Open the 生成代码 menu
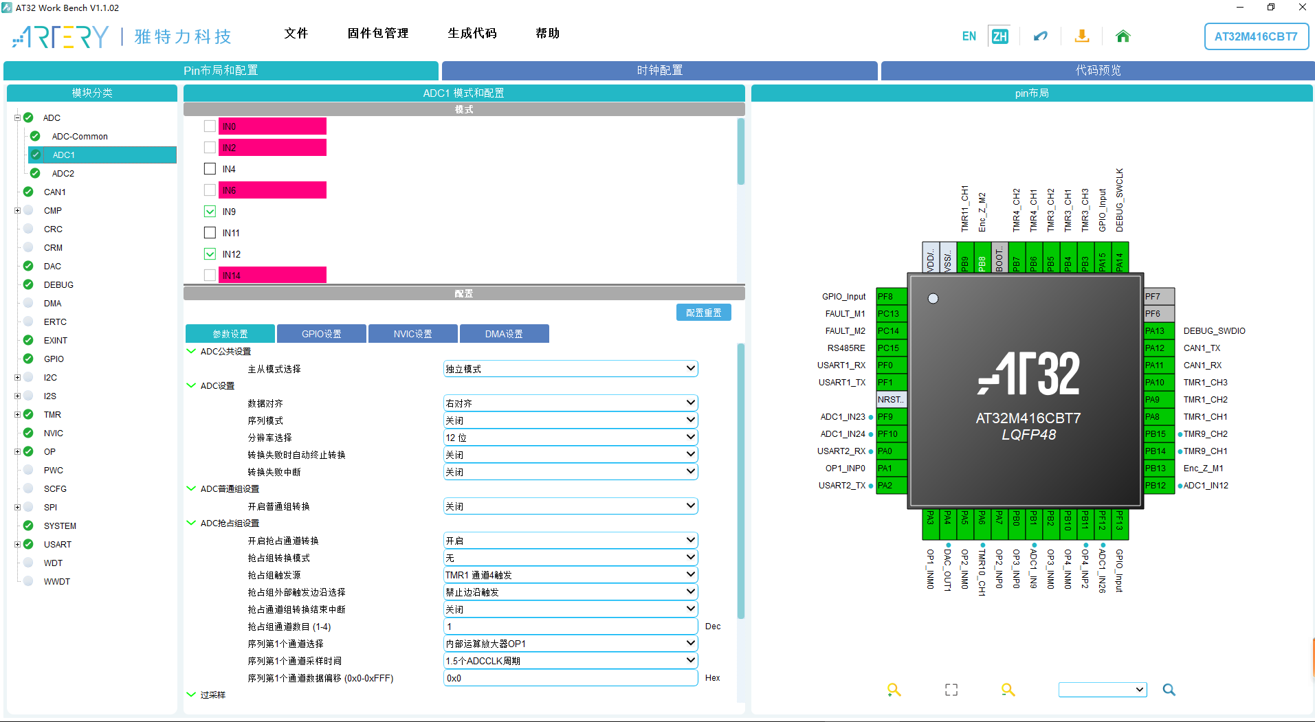This screenshot has height=722, width=1315. point(472,33)
